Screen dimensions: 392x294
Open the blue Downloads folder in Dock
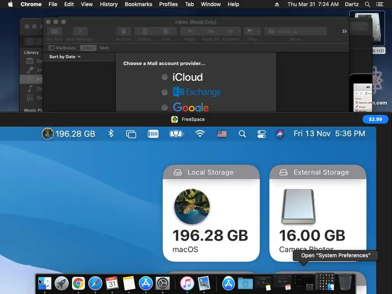coord(245,283)
